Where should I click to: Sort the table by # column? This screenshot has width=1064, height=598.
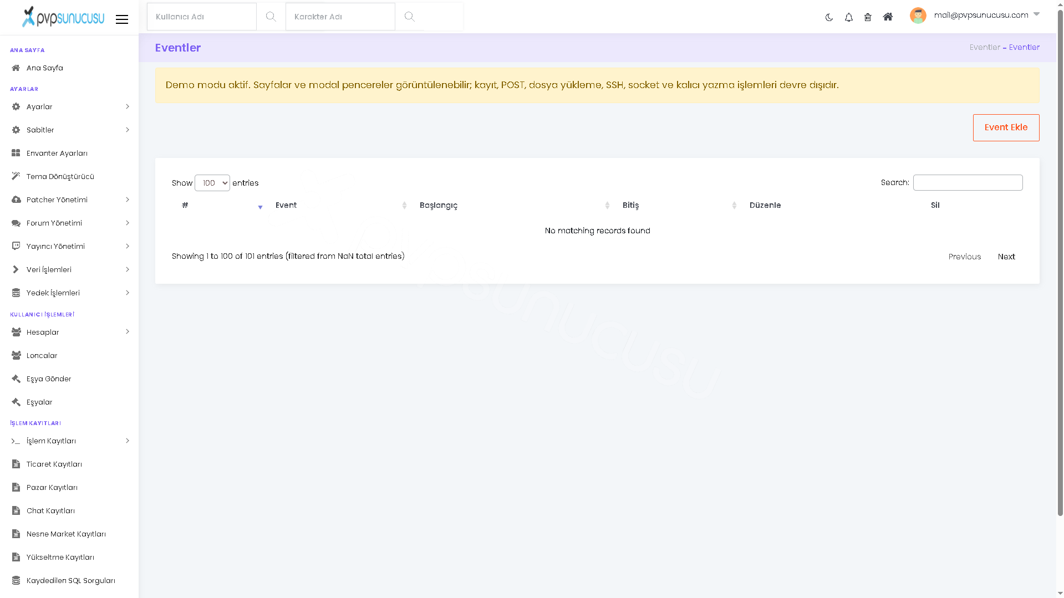220,206
